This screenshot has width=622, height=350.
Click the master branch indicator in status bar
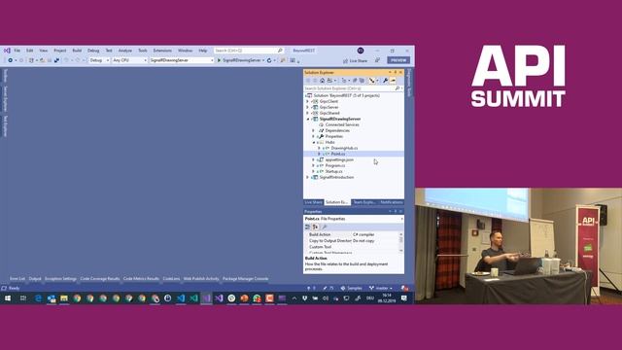(x=381, y=288)
